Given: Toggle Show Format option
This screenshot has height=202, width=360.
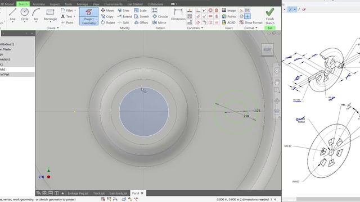Looking at the screenshot, I should tap(251, 22).
